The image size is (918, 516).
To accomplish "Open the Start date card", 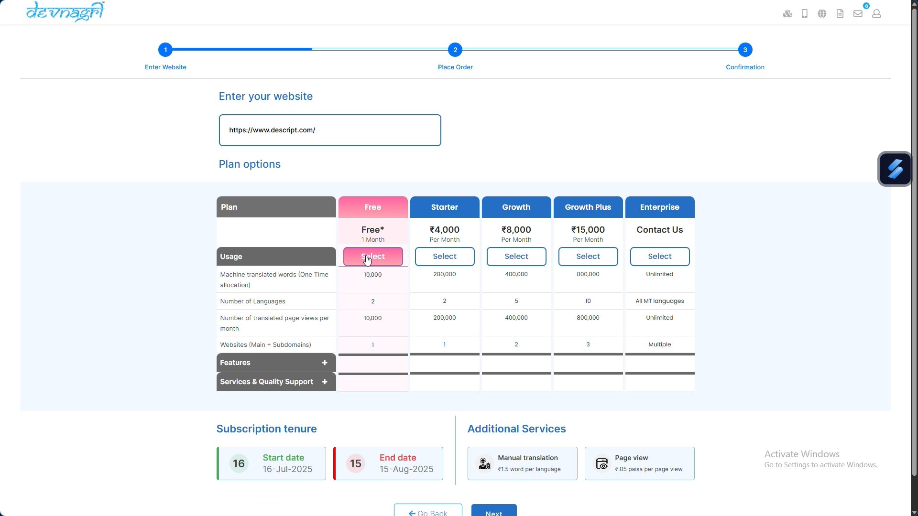I will pyautogui.click(x=271, y=463).
